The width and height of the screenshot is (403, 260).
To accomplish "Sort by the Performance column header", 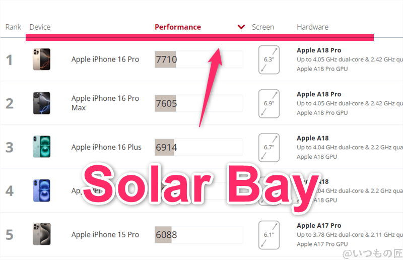I will point(177,27).
